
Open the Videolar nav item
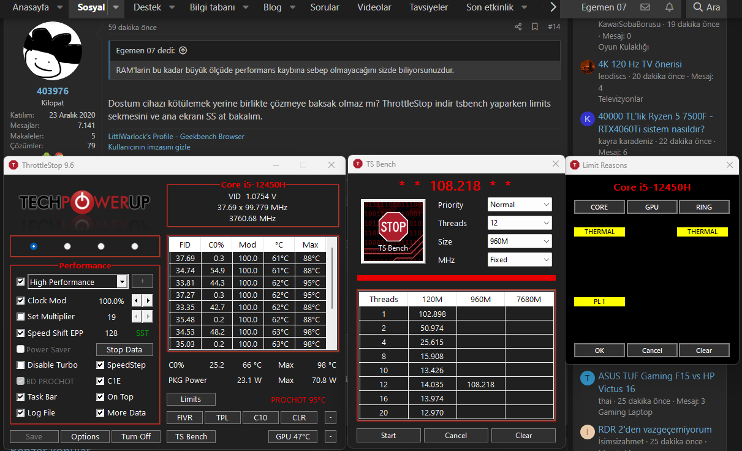pyautogui.click(x=374, y=7)
